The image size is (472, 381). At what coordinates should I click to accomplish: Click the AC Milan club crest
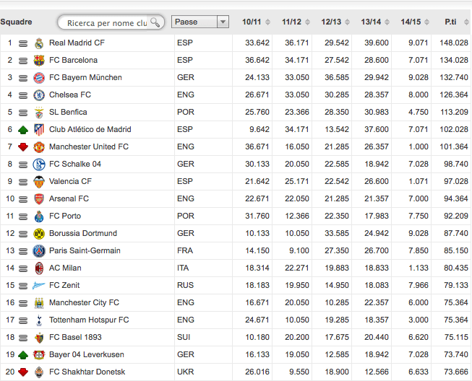point(39,268)
